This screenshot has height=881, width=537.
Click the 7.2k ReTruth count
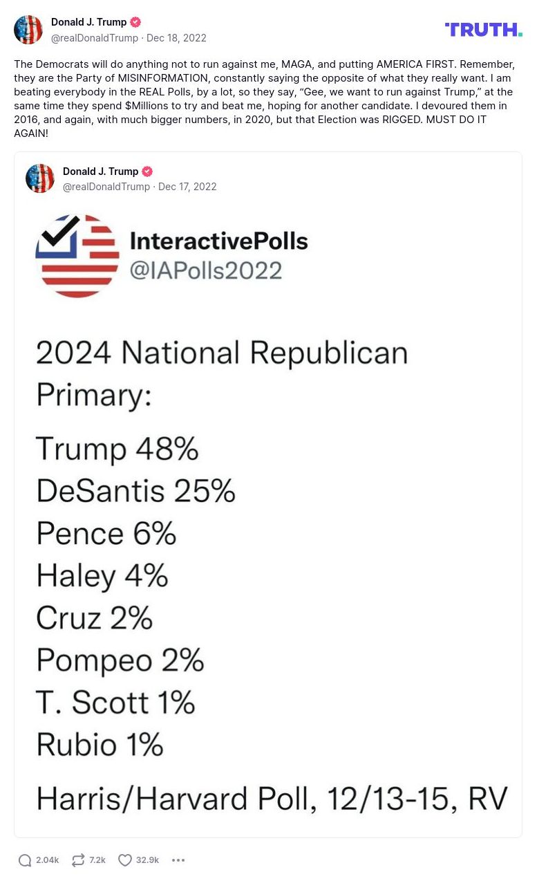pyautogui.click(x=97, y=860)
